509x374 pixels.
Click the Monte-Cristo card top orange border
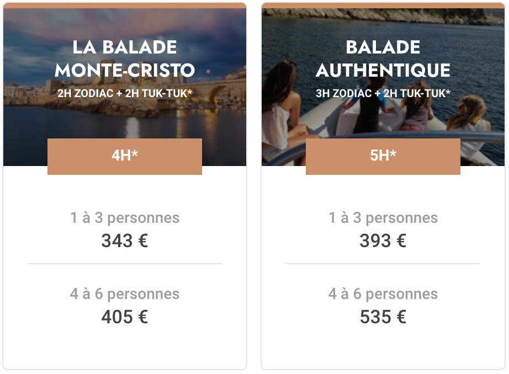[125, 6]
